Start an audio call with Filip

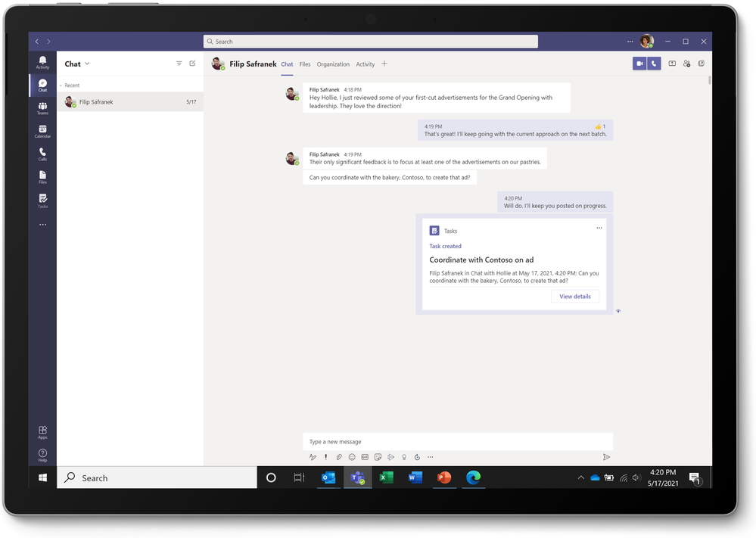pyautogui.click(x=654, y=64)
